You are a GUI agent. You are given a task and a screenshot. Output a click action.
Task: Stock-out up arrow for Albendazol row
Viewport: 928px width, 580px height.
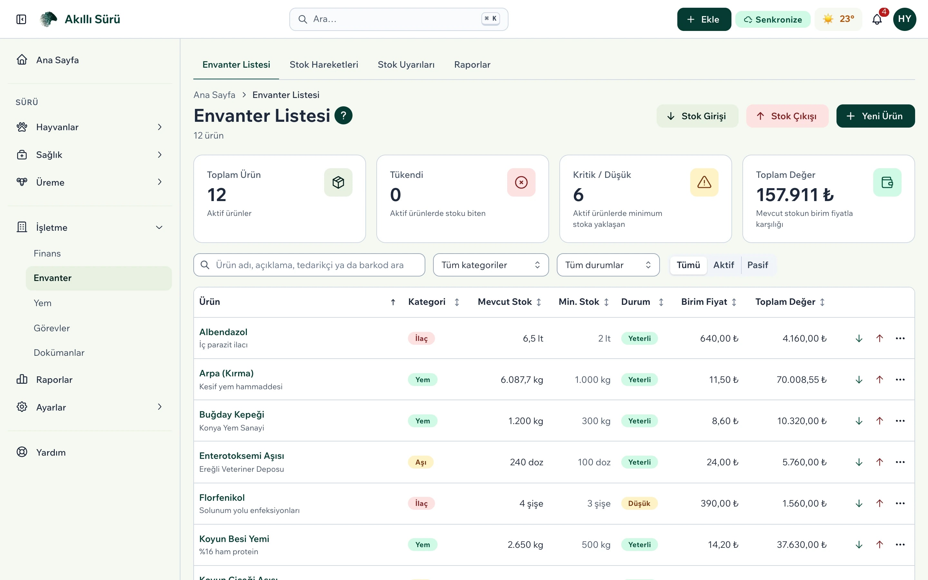(x=880, y=338)
